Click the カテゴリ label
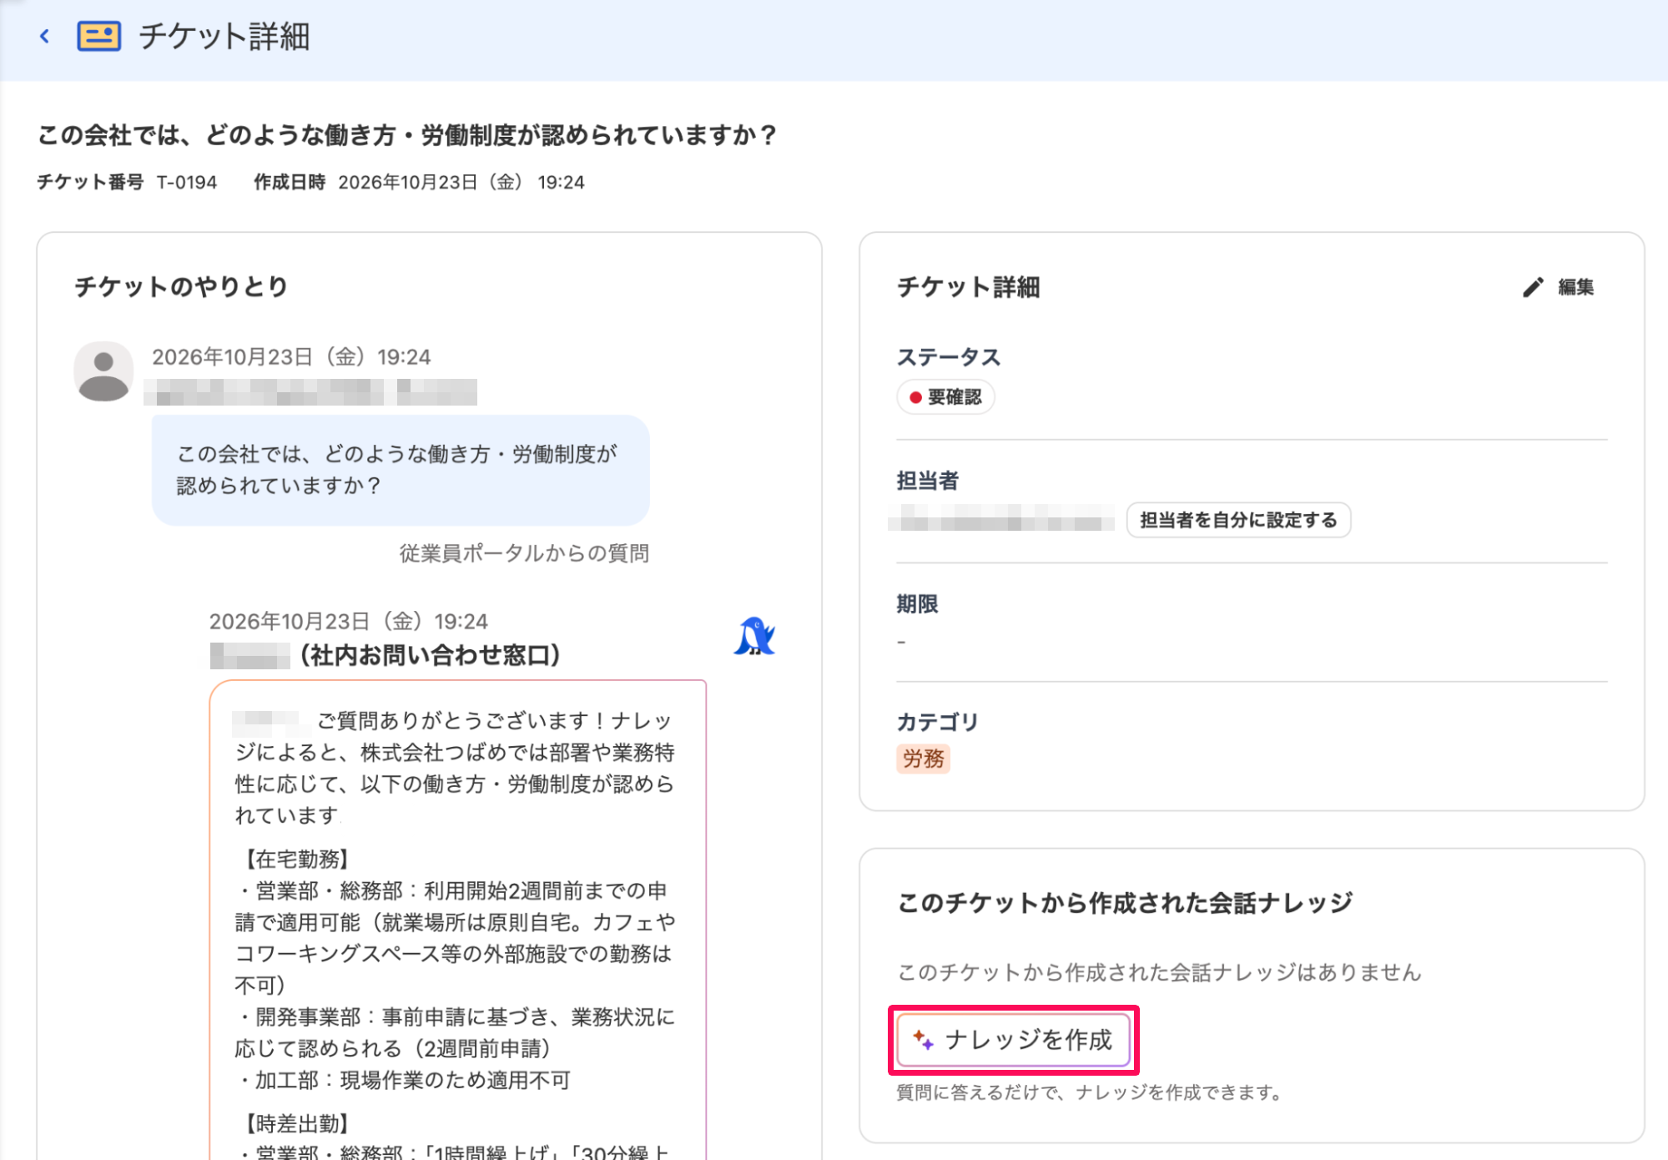The height and width of the screenshot is (1160, 1668). click(x=938, y=722)
